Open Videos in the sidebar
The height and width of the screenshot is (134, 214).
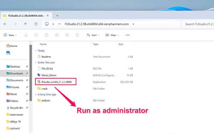12,101
